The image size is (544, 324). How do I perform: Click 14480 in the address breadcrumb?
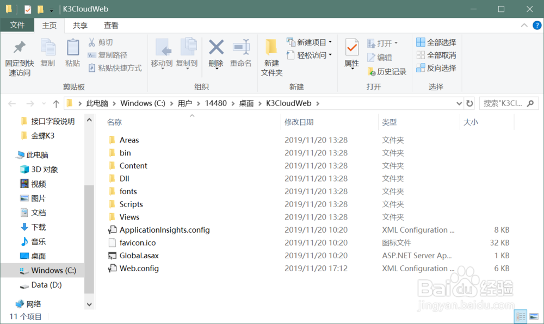tap(216, 103)
